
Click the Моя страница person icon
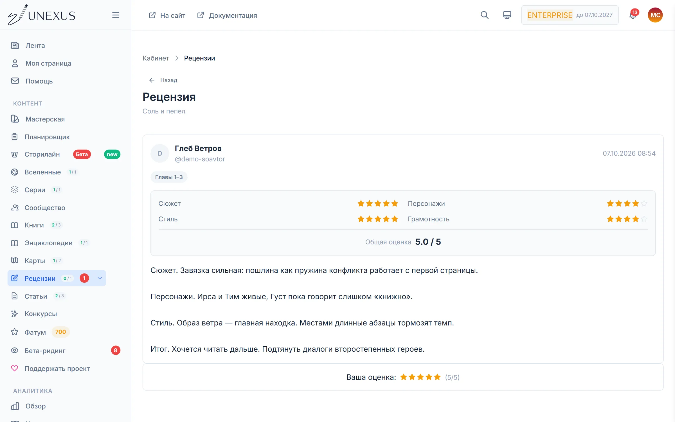pos(15,63)
